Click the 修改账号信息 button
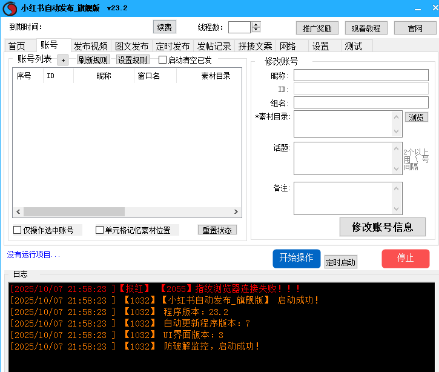The height and width of the screenshot is (372, 439). point(383,227)
